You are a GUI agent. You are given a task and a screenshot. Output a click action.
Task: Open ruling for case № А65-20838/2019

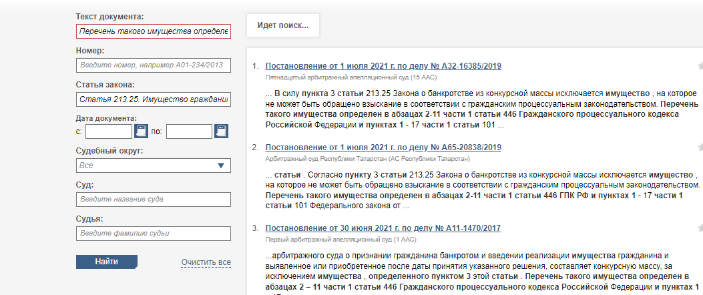coord(383,147)
